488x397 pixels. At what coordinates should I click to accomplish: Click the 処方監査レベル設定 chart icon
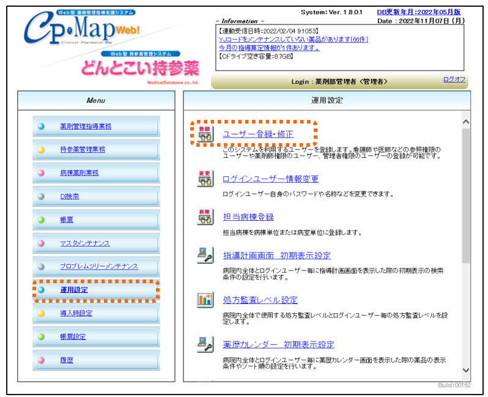tap(205, 300)
